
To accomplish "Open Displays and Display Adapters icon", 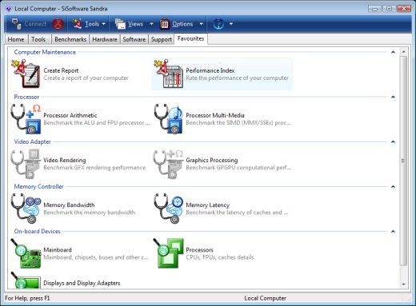I will (26, 280).
